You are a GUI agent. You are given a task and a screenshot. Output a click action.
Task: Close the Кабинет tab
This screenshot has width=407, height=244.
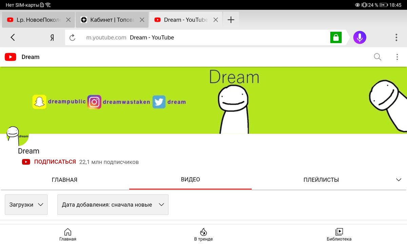pos(142,20)
